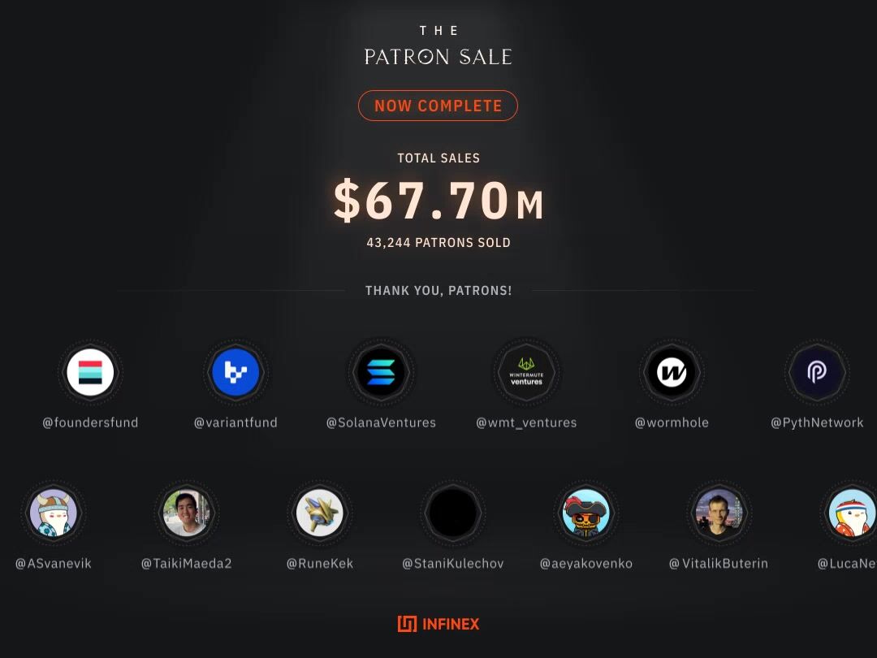Select the StaniKulechov black avatar
This screenshot has width=877, height=658.
452,513
